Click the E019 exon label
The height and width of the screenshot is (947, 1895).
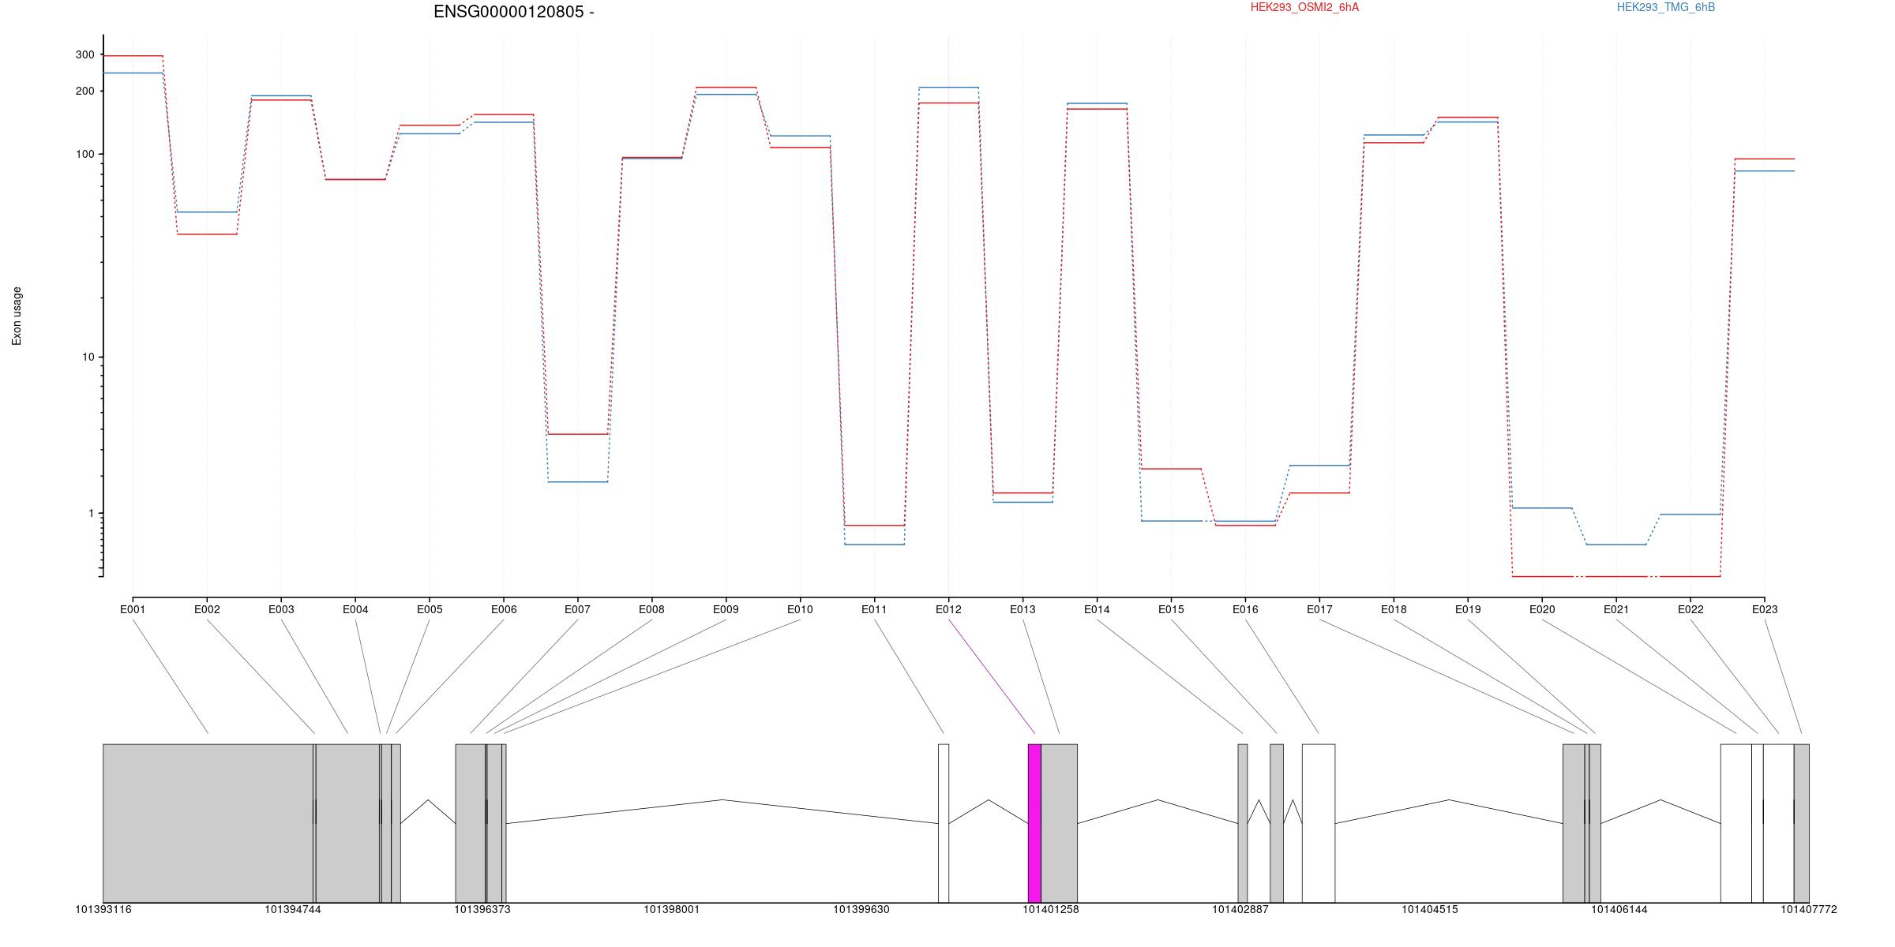tap(1468, 609)
